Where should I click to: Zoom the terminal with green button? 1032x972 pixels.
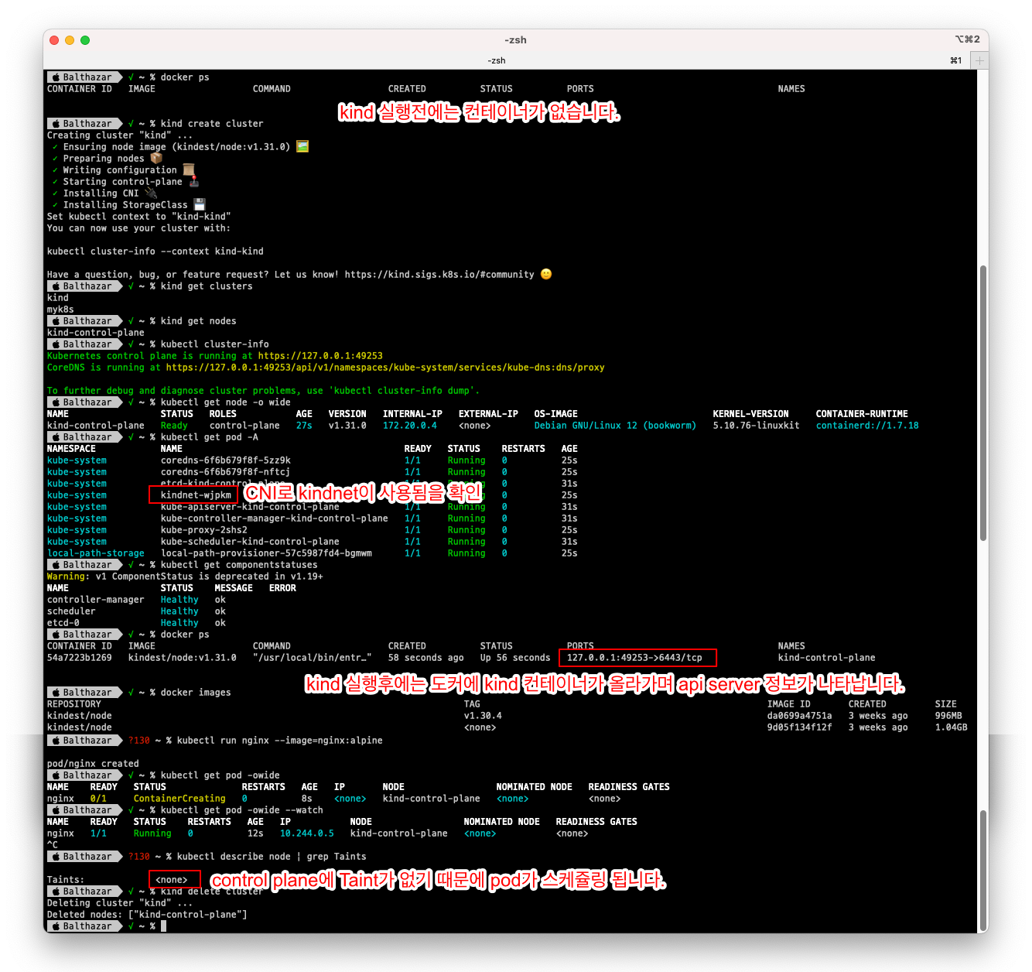(85, 40)
